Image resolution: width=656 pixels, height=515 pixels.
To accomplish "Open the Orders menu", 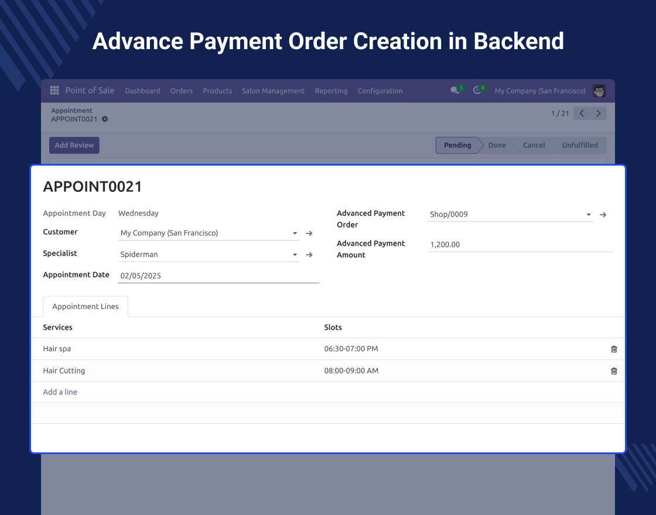I will tap(182, 91).
